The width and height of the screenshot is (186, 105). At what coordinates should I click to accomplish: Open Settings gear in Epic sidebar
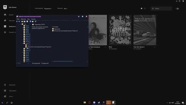point(5,91)
